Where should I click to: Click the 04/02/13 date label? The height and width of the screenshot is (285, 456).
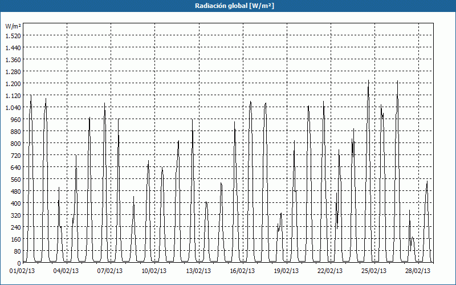[x=66, y=271]
